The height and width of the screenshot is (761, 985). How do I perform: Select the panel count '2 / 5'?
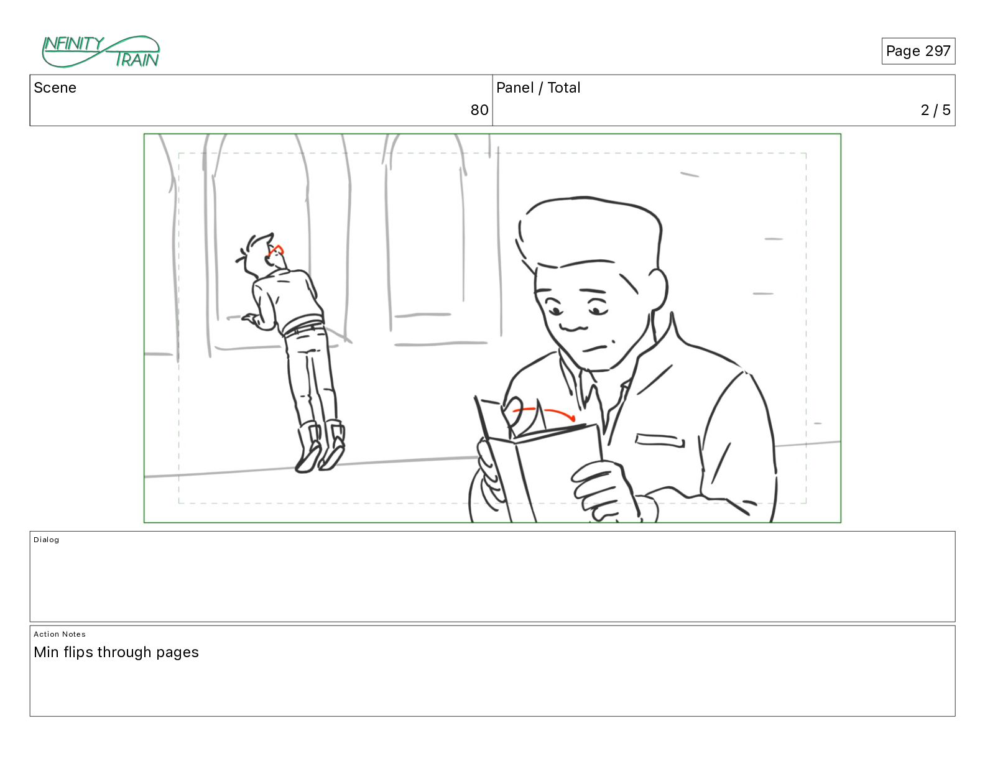point(935,110)
